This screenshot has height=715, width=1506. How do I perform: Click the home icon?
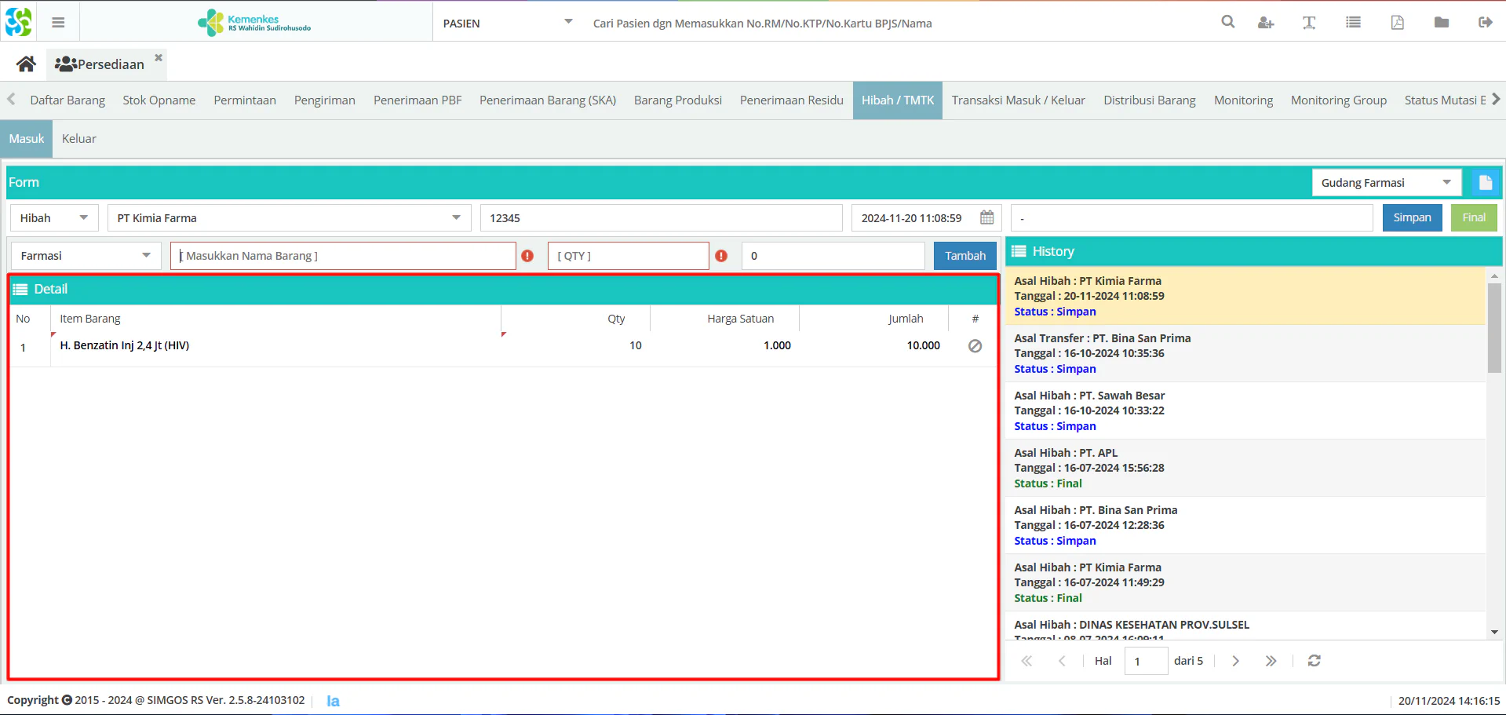click(x=26, y=64)
